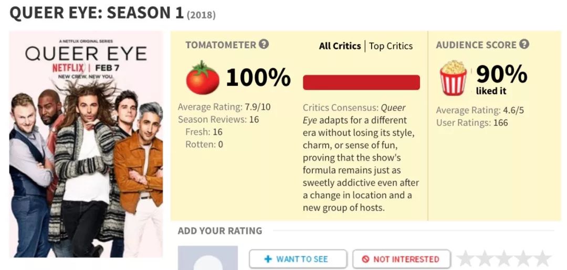Give five stars using the last star

[542, 258]
